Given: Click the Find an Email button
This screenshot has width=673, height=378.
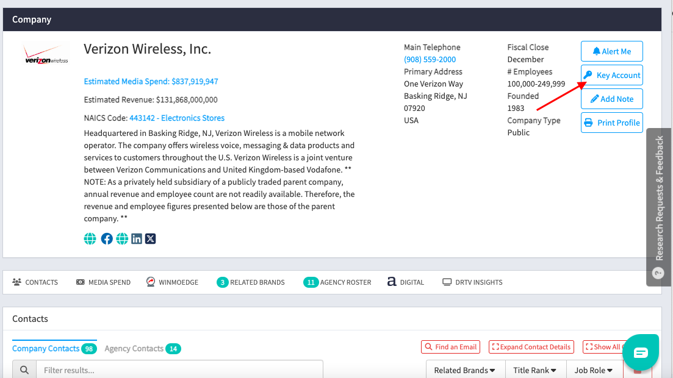Looking at the screenshot, I should pyautogui.click(x=451, y=347).
